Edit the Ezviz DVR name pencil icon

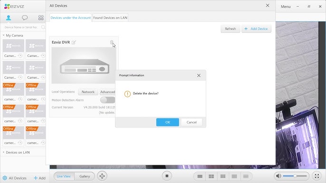(74, 42)
